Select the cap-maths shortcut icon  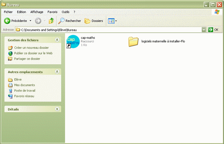[x=73, y=41]
